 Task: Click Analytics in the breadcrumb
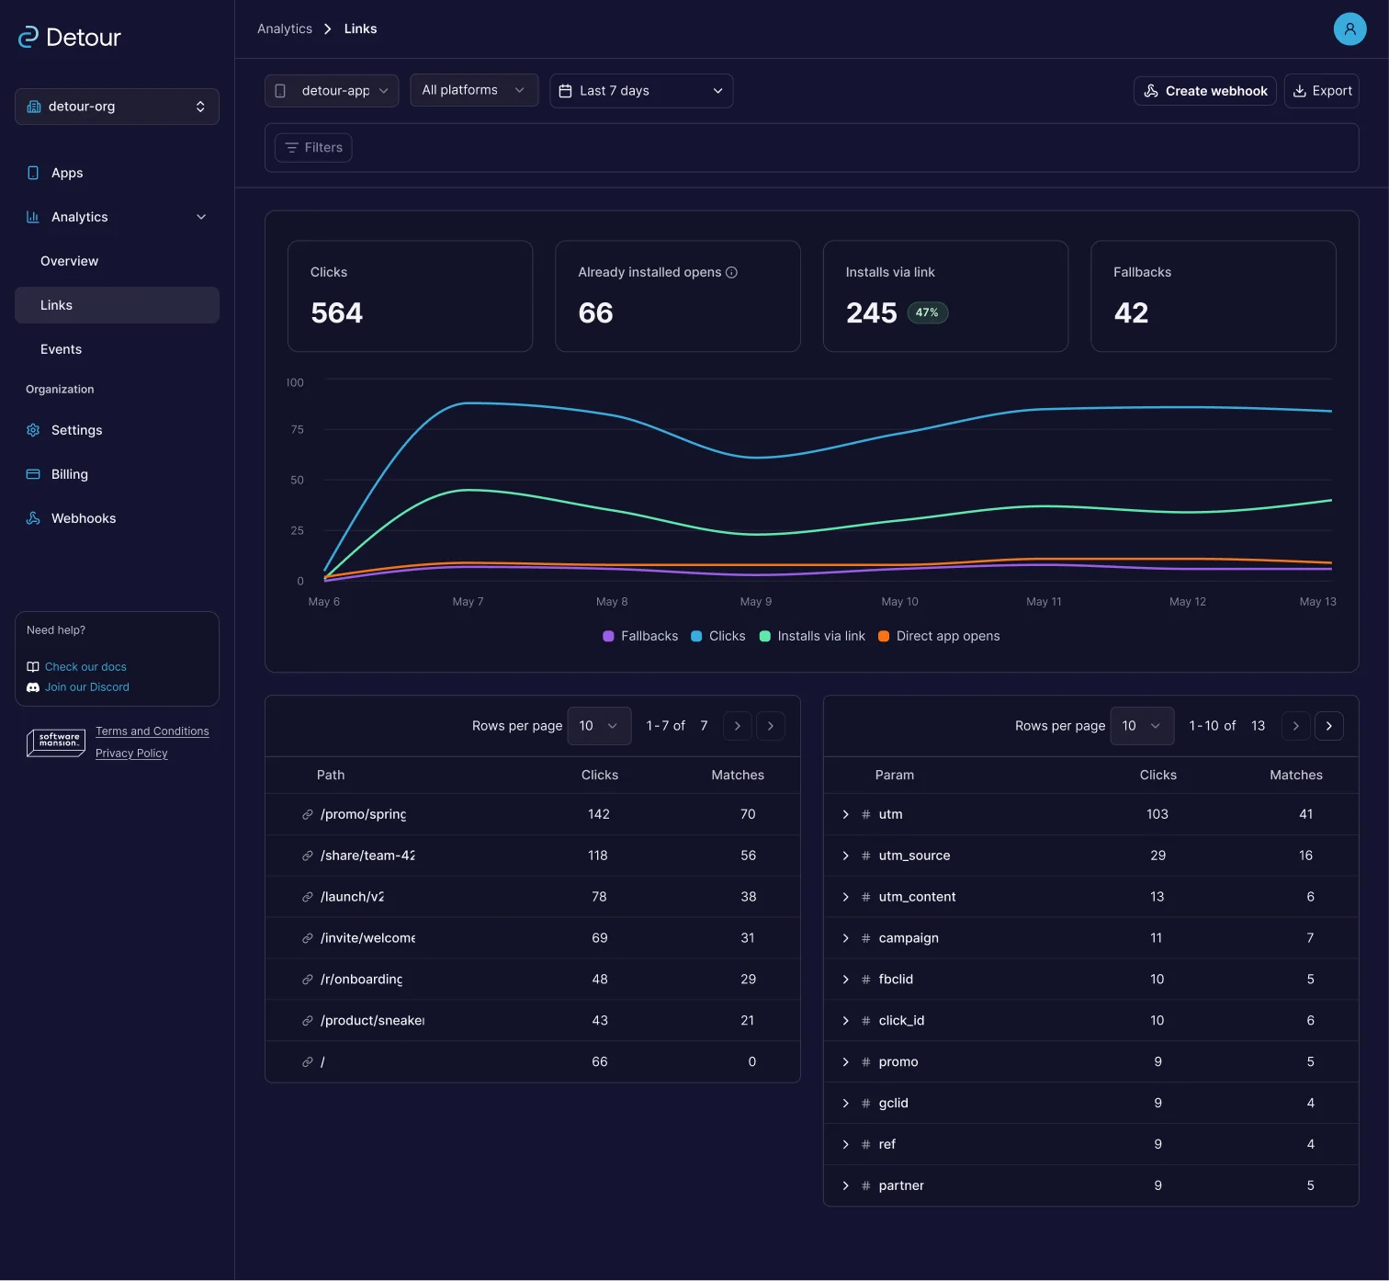click(x=285, y=29)
